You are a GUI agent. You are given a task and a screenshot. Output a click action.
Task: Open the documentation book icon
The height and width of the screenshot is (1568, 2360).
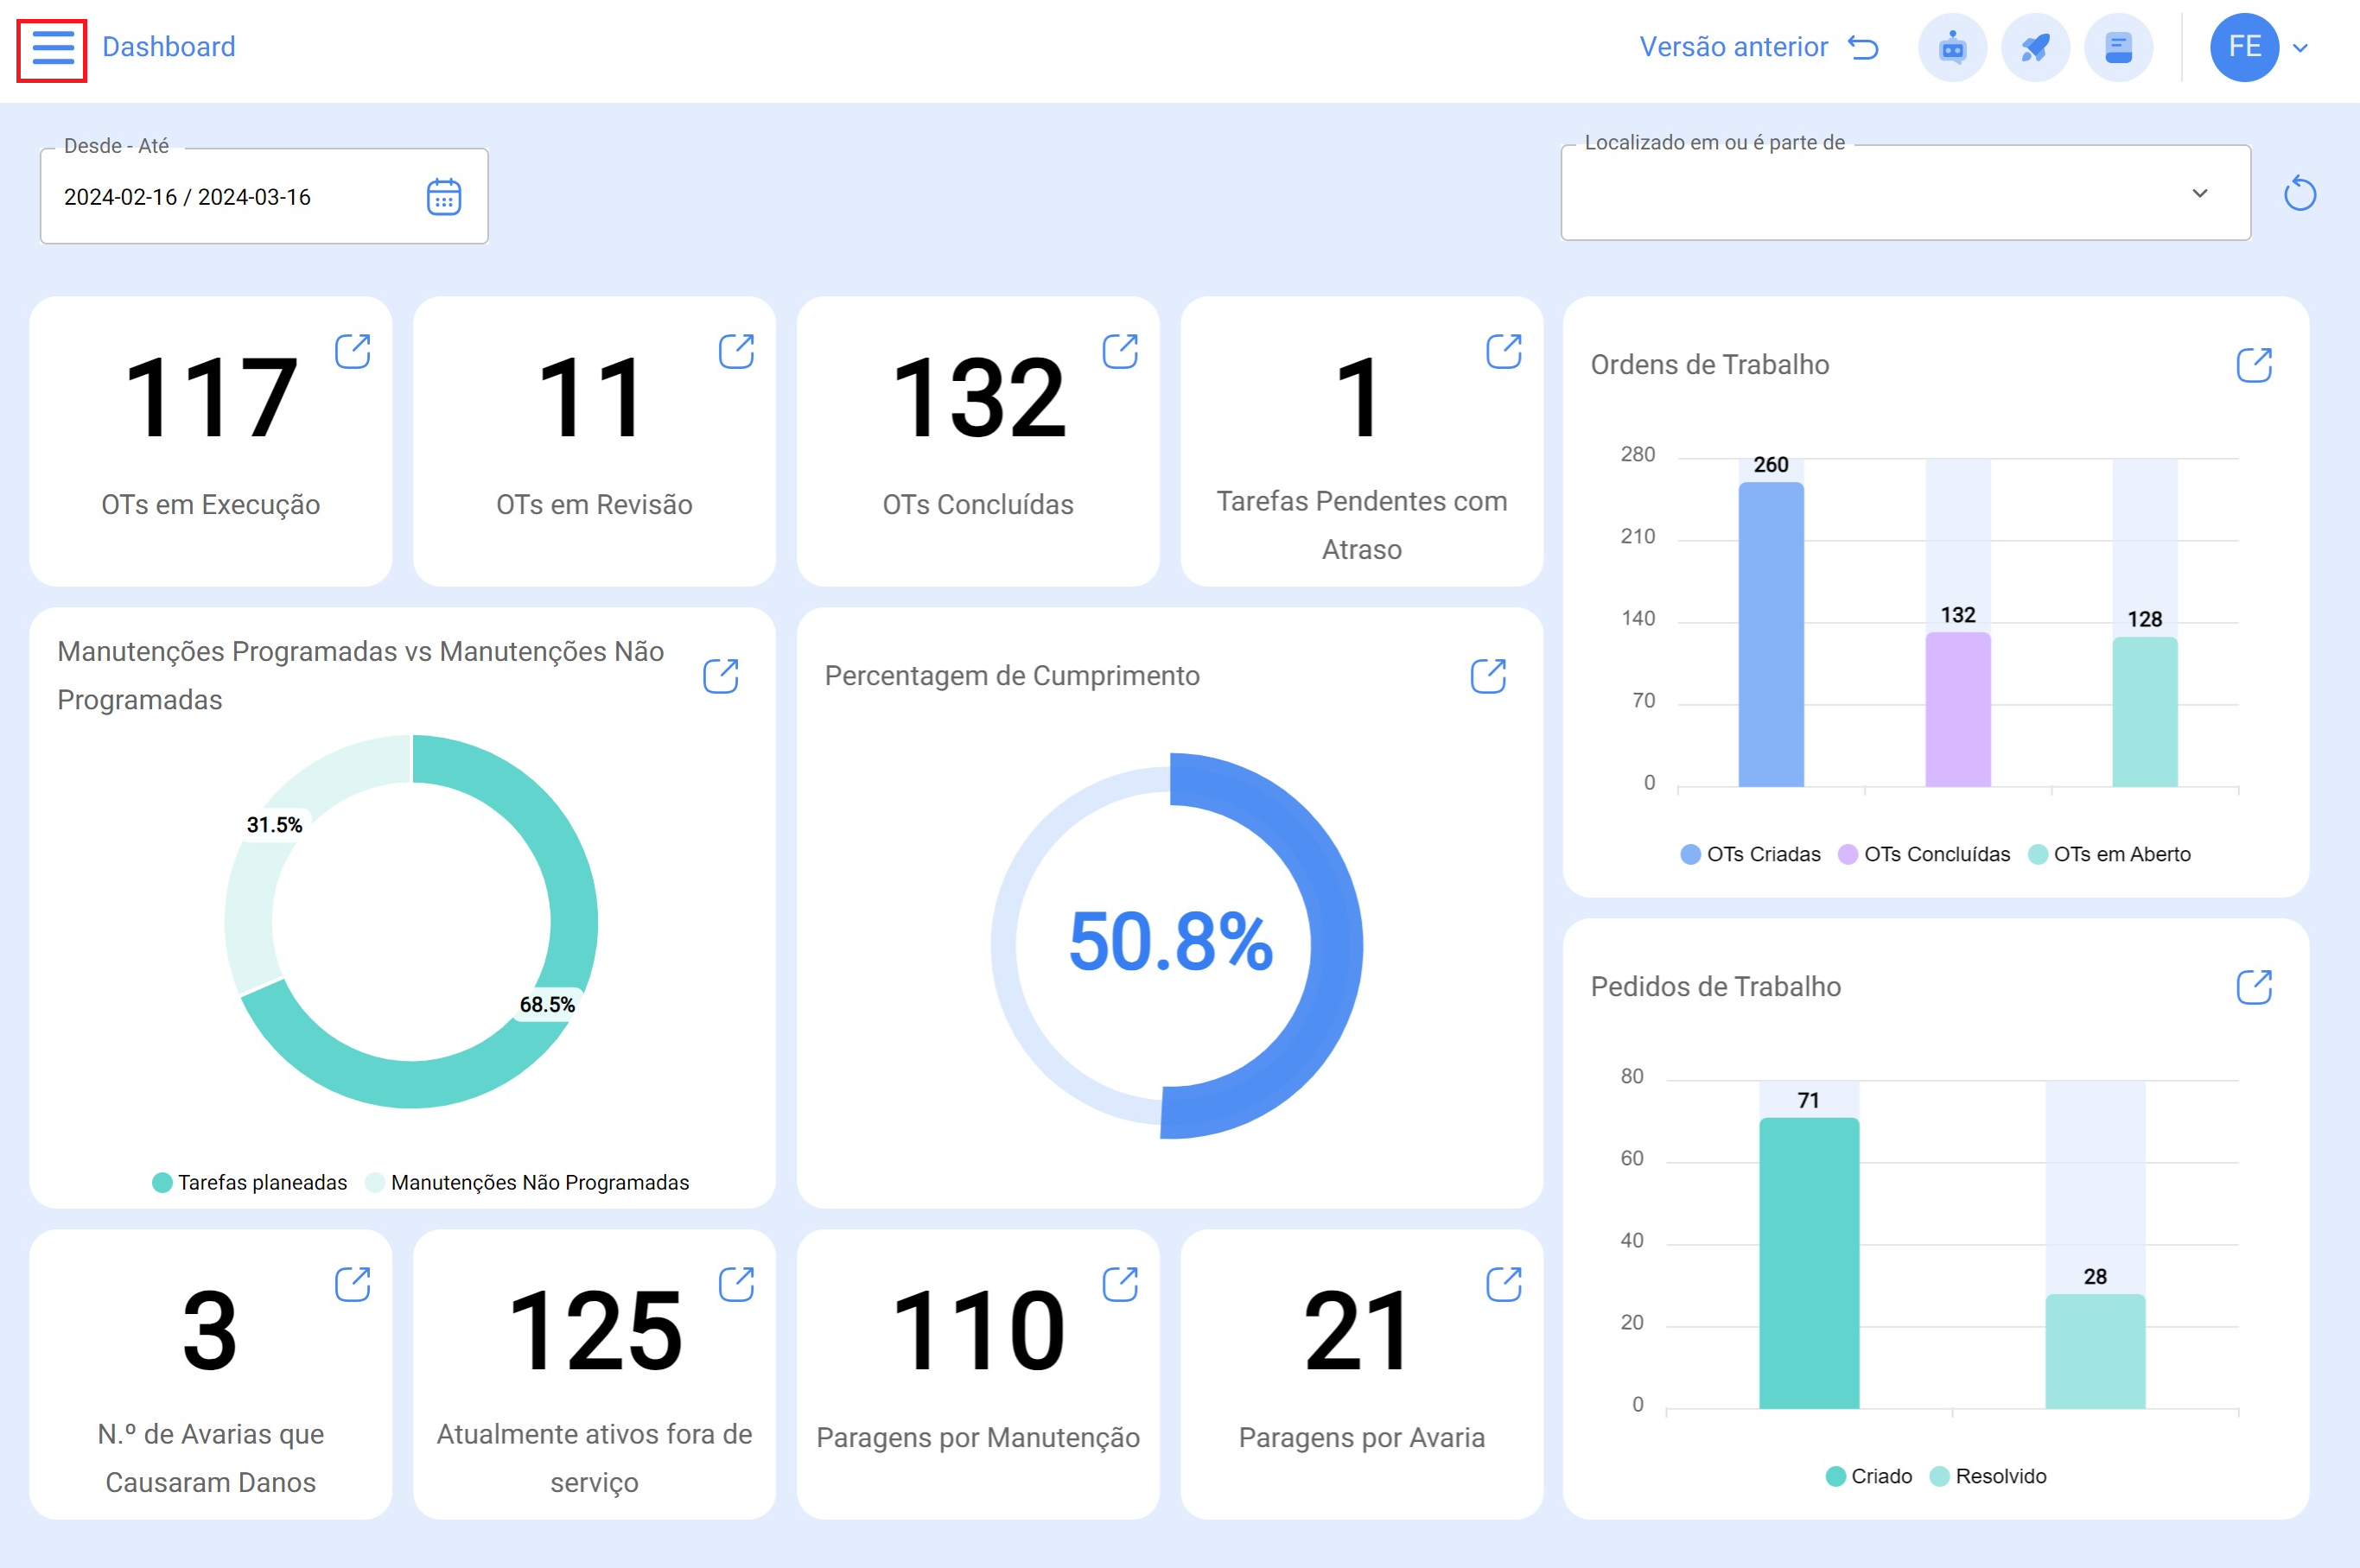click(x=2118, y=48)
